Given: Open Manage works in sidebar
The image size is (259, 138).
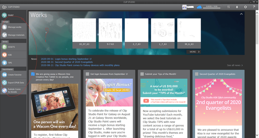Looking at the screenshot, I should pyautogui.click(x=14, y=27).
